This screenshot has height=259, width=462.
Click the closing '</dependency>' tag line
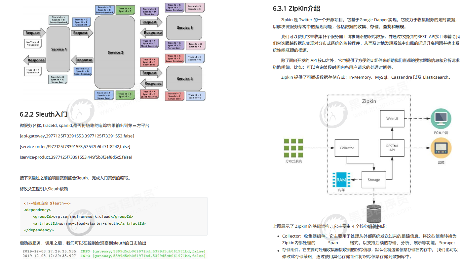pyautogui.click(x=39, y=230)
